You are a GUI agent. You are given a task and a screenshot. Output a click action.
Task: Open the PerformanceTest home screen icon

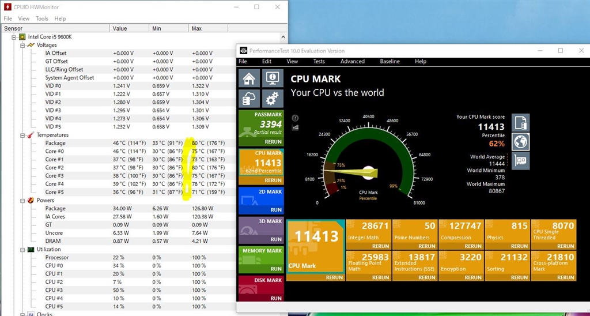tap(249, 78)
